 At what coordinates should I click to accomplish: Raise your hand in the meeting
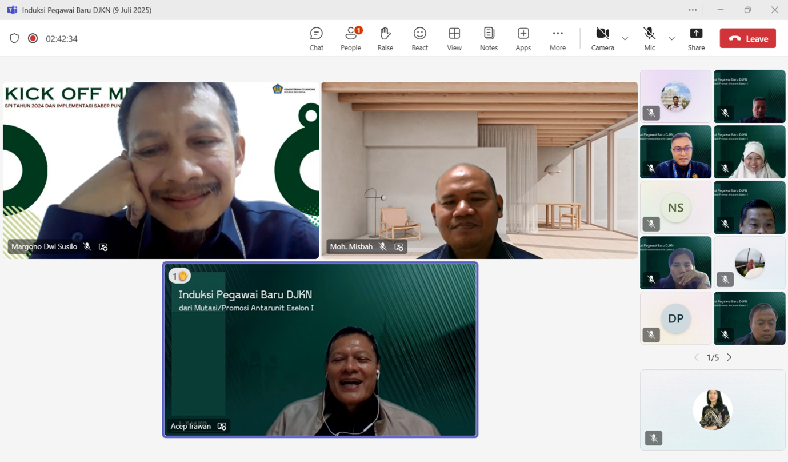[385, 39]
